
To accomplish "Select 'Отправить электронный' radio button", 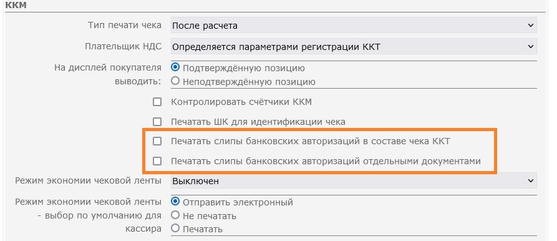I will 175,202.
